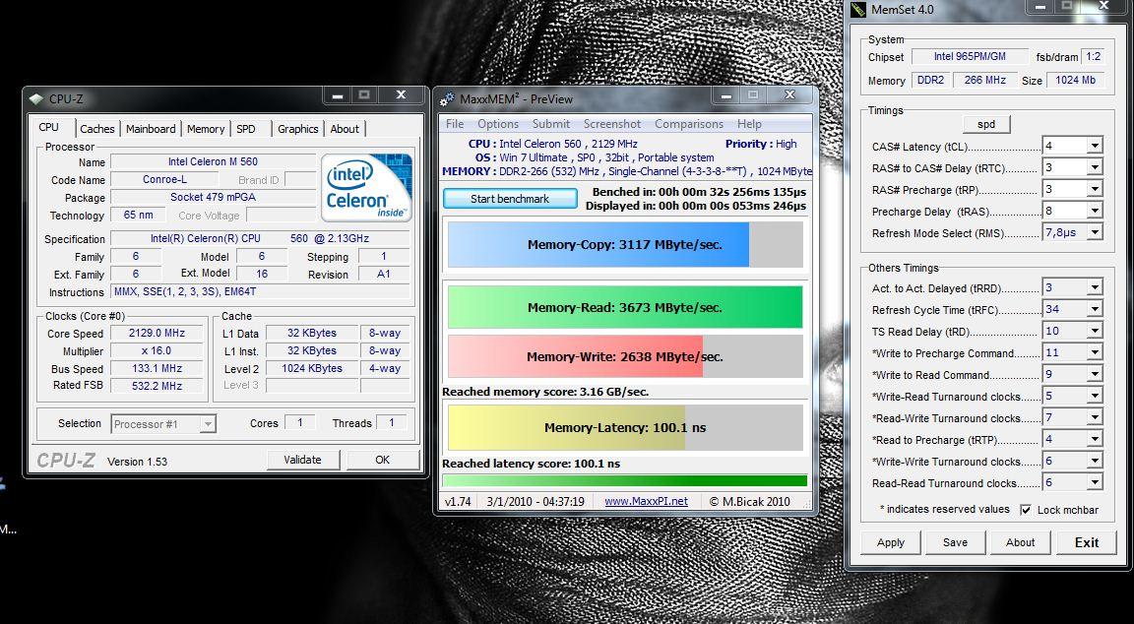Open the About tab in CPU-Z

coord(345,129)
